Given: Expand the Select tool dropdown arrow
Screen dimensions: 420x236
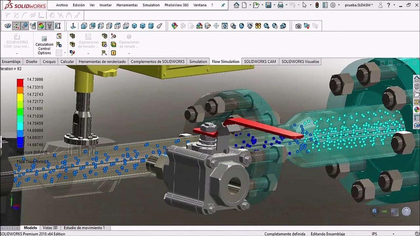Looking at the screenshot, I should (x=310, y=5).
